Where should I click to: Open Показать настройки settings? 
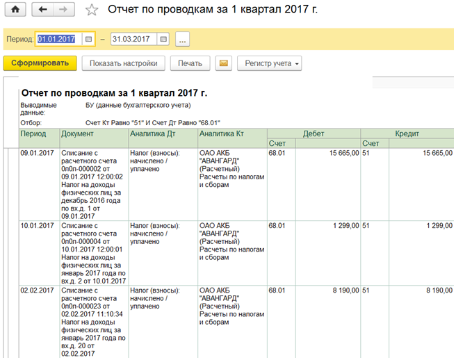pyautogui.click(x=123, y=63)
